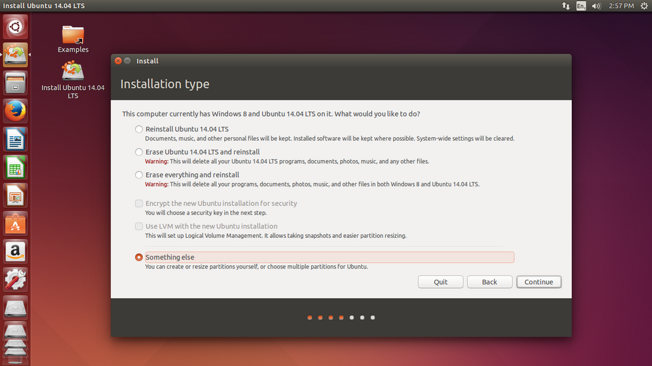Image resolution: width=652 pixels, height=366 pixels.
Task: Open the network indicator in top panel
Action: coord(566,6)
